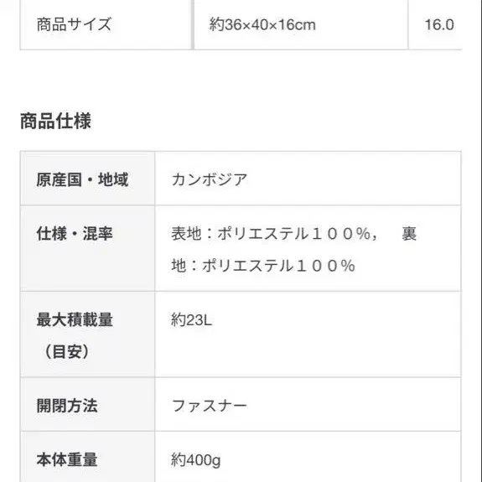Select the ファスナー value cell
This screenshot has width=482, height=482.
pos(308,405)
